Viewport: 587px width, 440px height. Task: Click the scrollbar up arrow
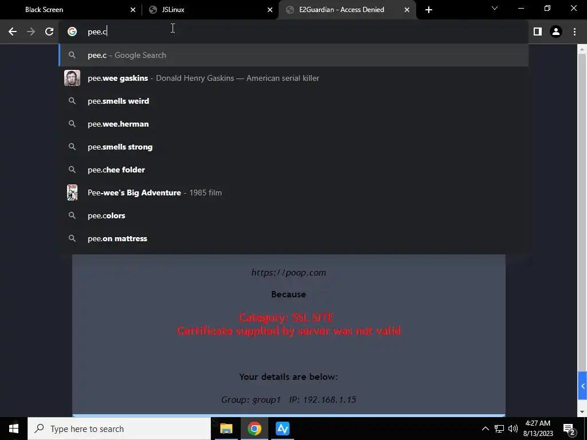point(582,49)
